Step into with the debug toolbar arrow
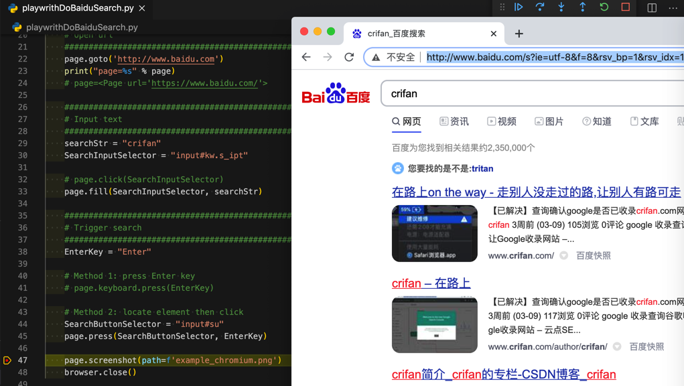 click(x=561, y=7)
